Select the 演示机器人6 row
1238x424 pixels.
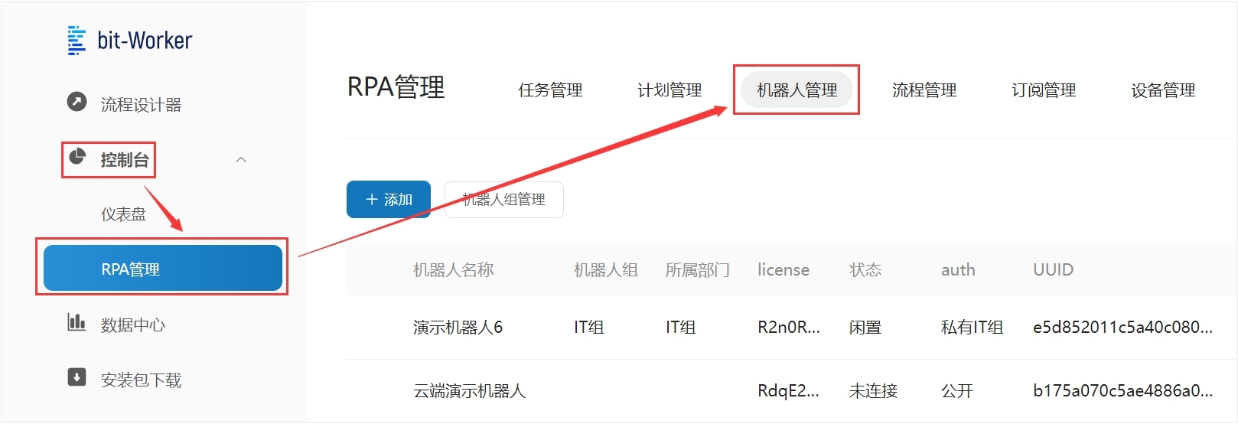click(x=458, y=328)
